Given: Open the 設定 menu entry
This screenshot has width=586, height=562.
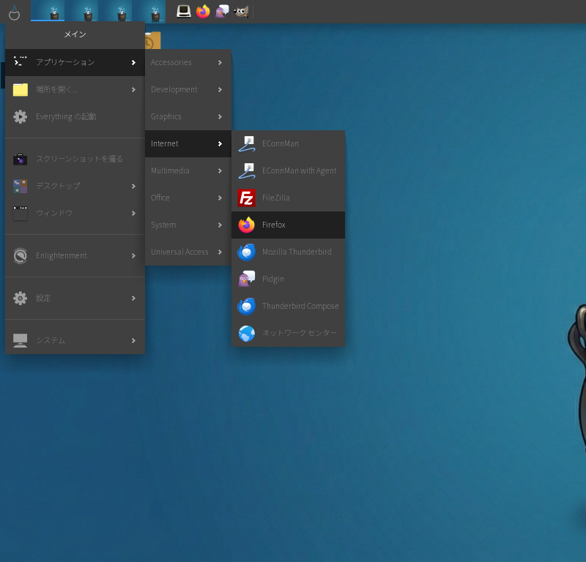Looking at the screenshot, I should point(75,298).
